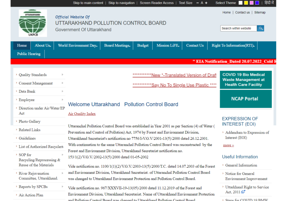The height and width of the screenshot is (201, 291).
Task: Increase text size with plus icon
Action: [x=206, y=3]
